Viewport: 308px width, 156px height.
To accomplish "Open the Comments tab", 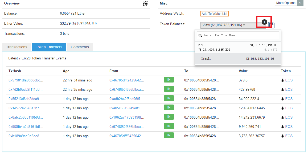I will click(x=80, y=47).
